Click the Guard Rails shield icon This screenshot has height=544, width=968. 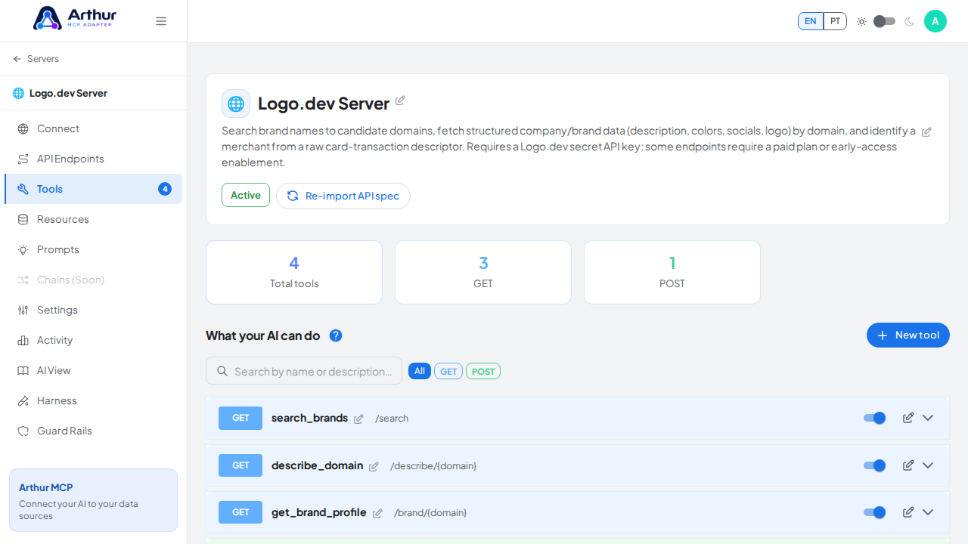coord(23,431)
